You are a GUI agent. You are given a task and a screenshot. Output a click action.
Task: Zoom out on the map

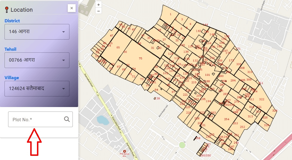pyautogui.click(x=98, y=11)
